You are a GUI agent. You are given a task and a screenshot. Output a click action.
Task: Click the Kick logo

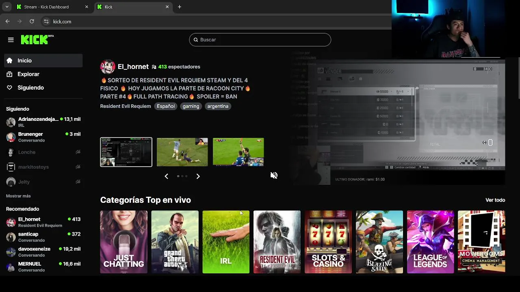coord(37,39)
